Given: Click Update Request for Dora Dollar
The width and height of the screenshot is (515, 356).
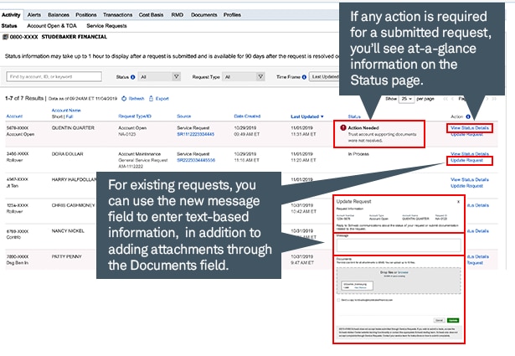Looking at the screenshot, I should (466, 160).
